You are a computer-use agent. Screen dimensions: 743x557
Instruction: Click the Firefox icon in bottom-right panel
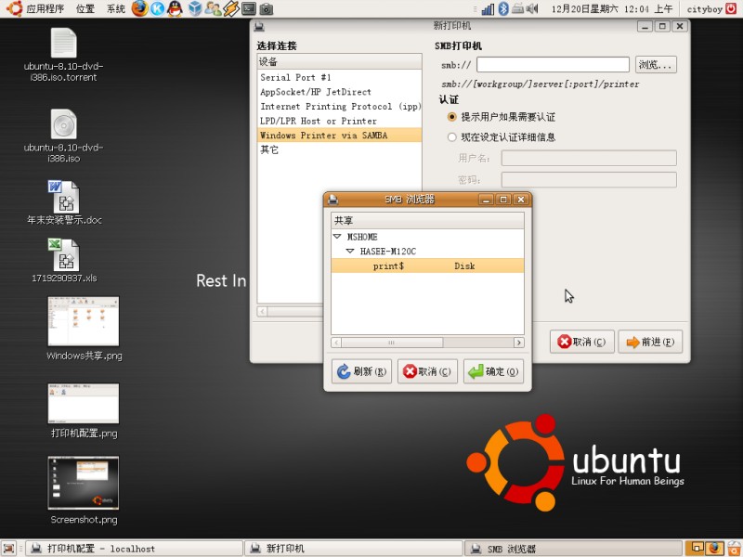pyautogui.click(x=715, y=548)
